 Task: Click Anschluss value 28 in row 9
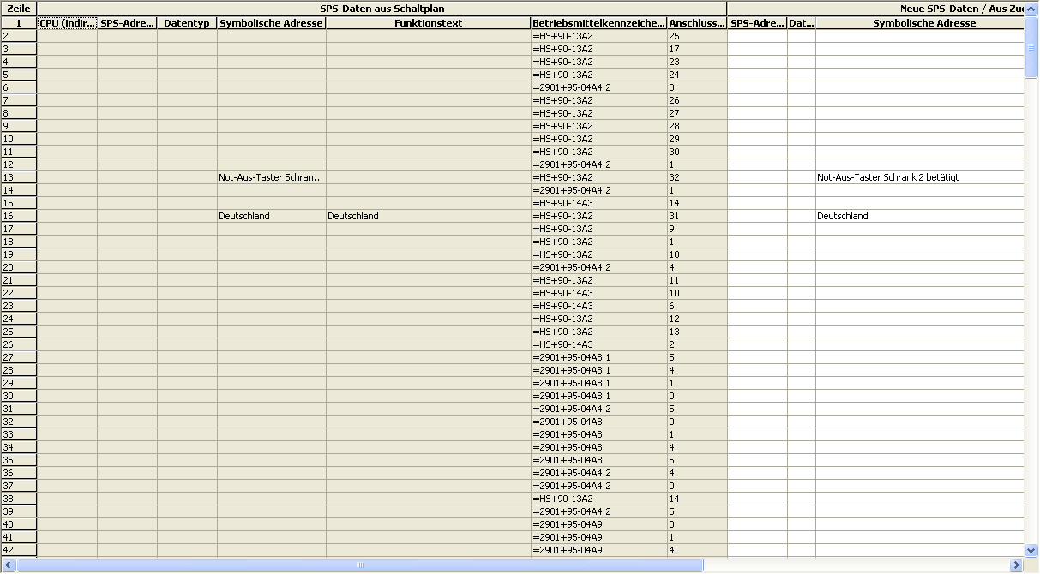click(x=697, y=126)
